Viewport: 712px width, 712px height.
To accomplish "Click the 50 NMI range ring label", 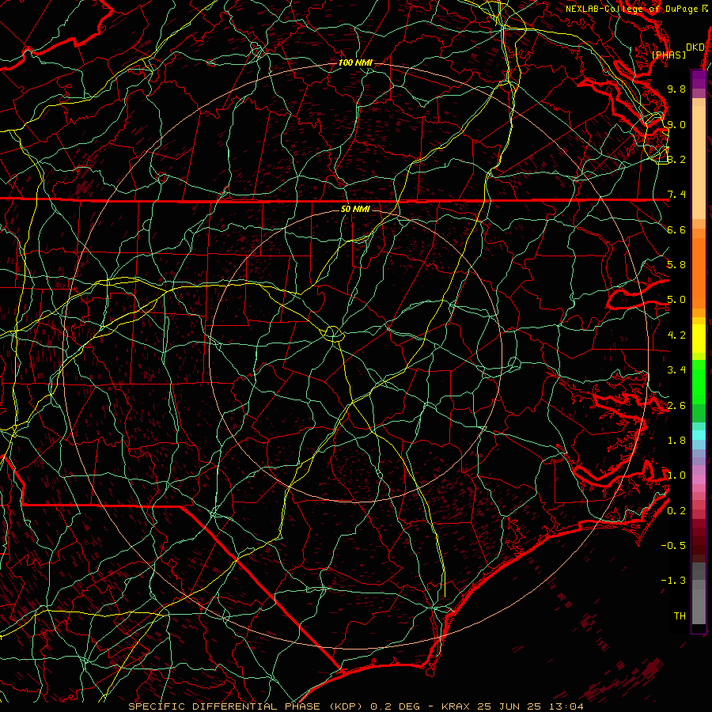I will point(355,209).
